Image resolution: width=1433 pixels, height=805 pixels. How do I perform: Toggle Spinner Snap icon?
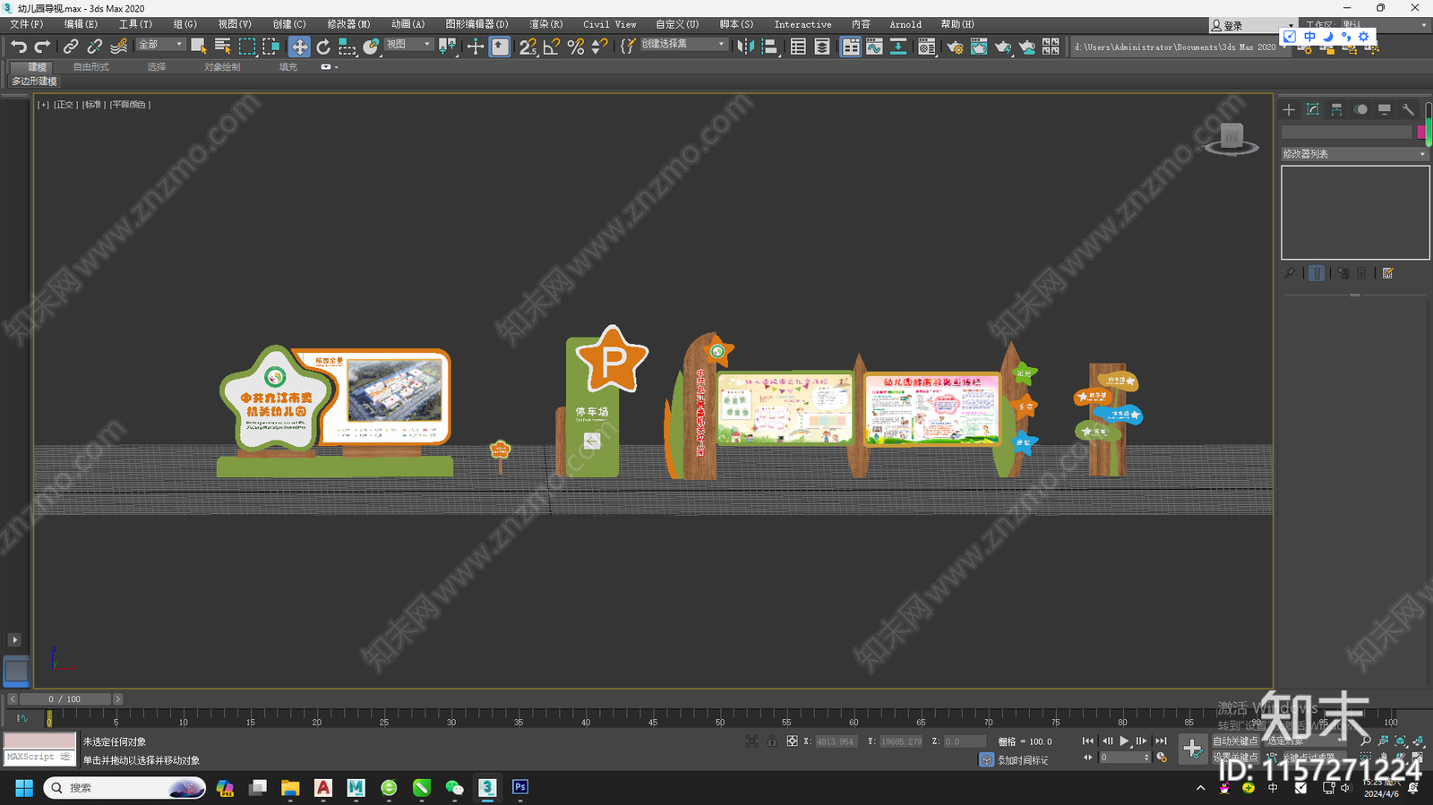[599, 47]
